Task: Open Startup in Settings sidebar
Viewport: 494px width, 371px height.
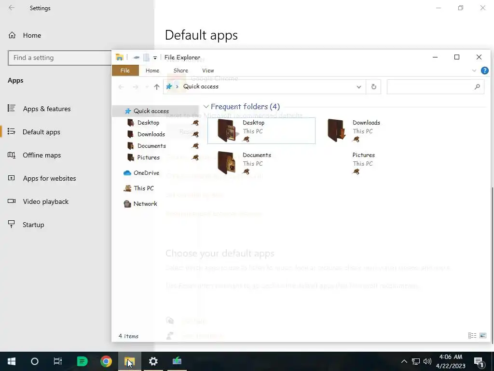Action: tap(26, 225)
